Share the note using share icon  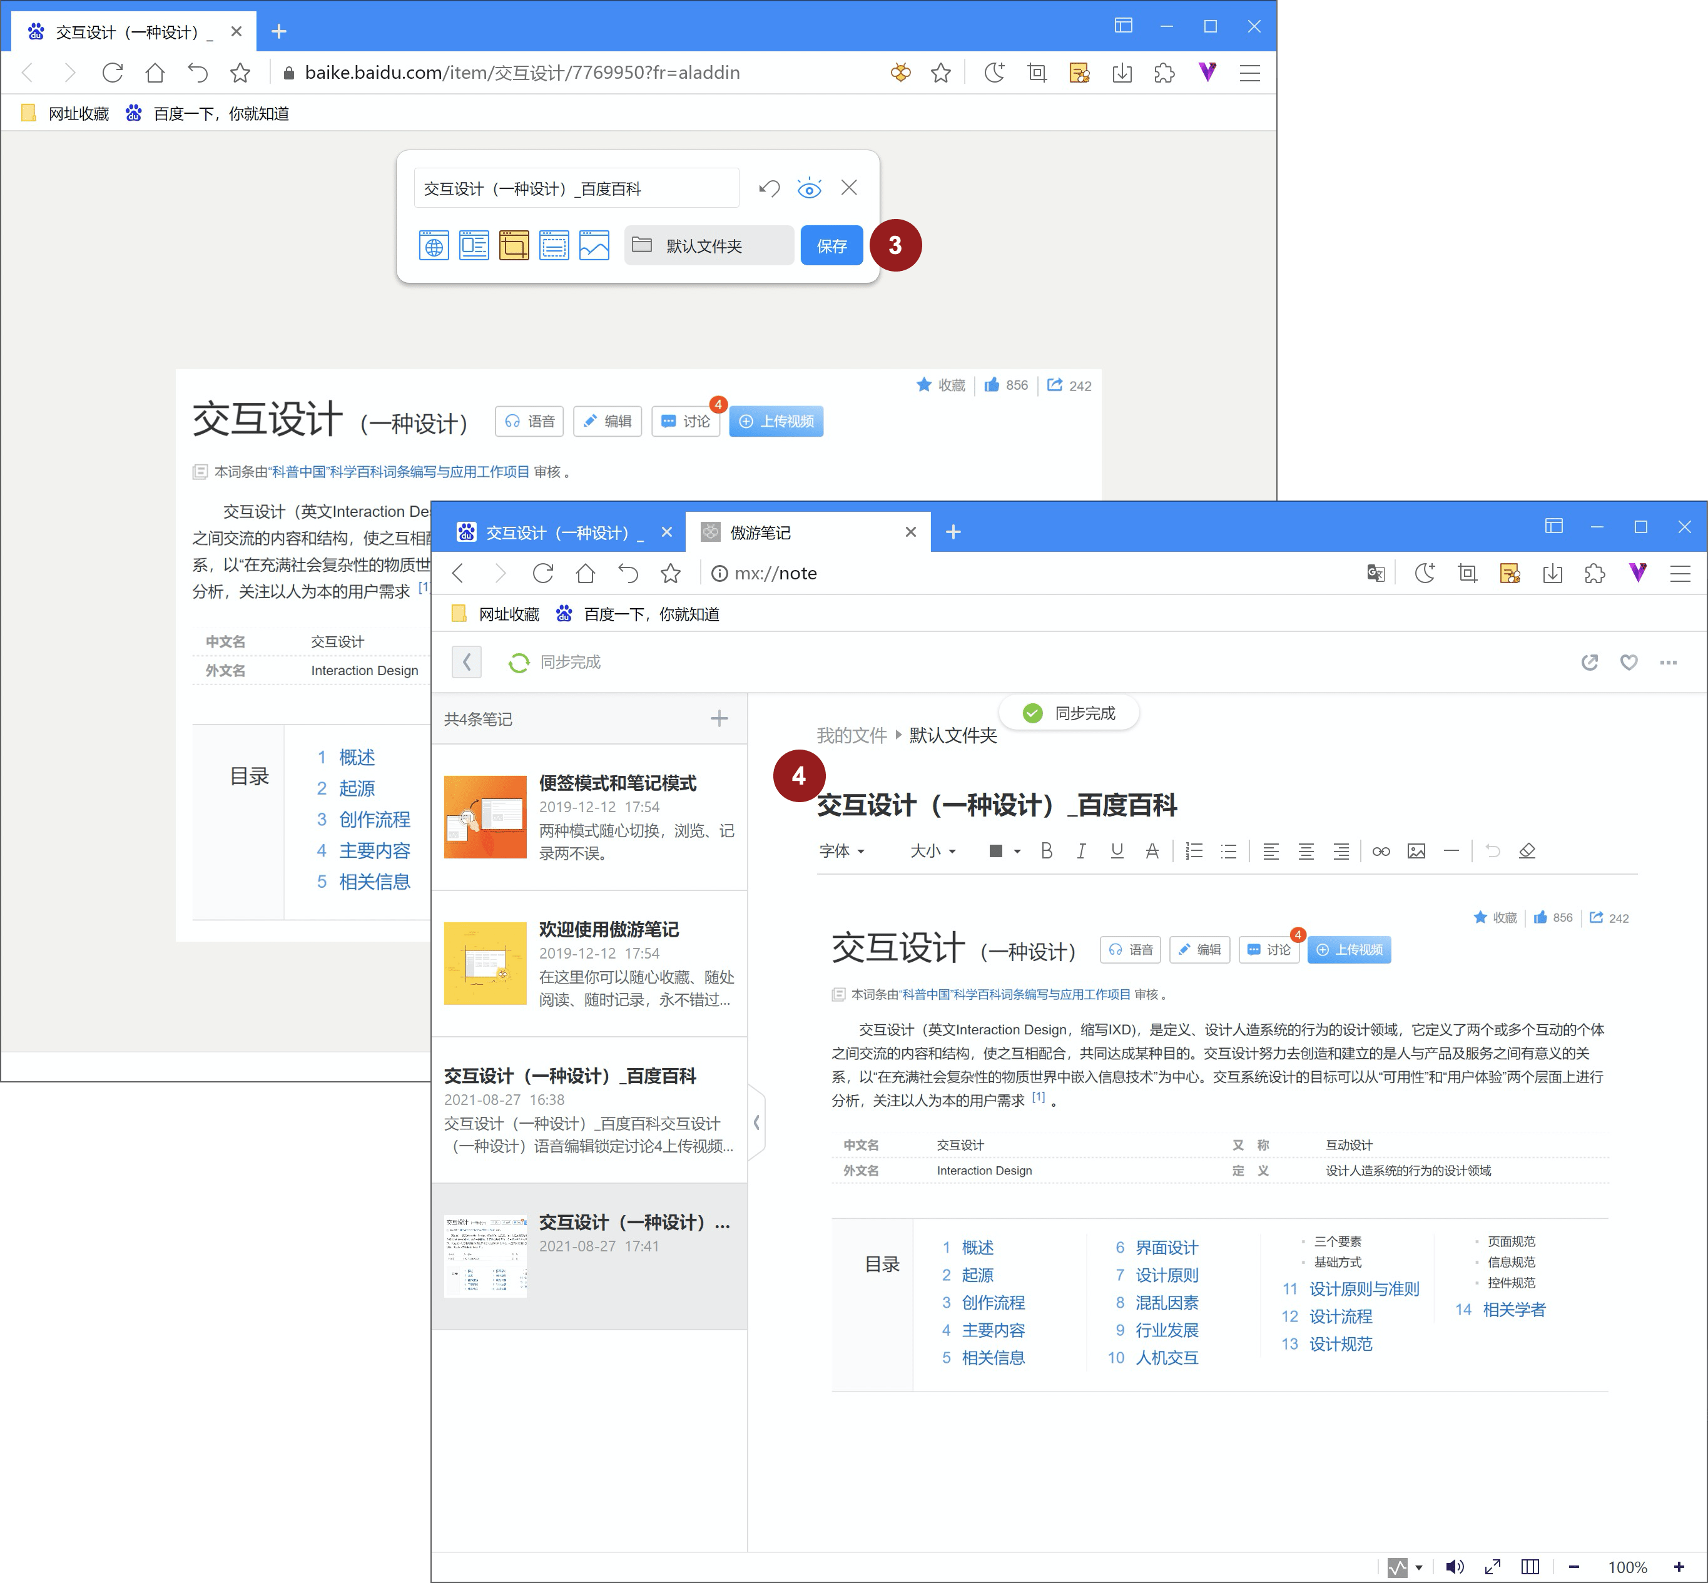pos(1590,662)
